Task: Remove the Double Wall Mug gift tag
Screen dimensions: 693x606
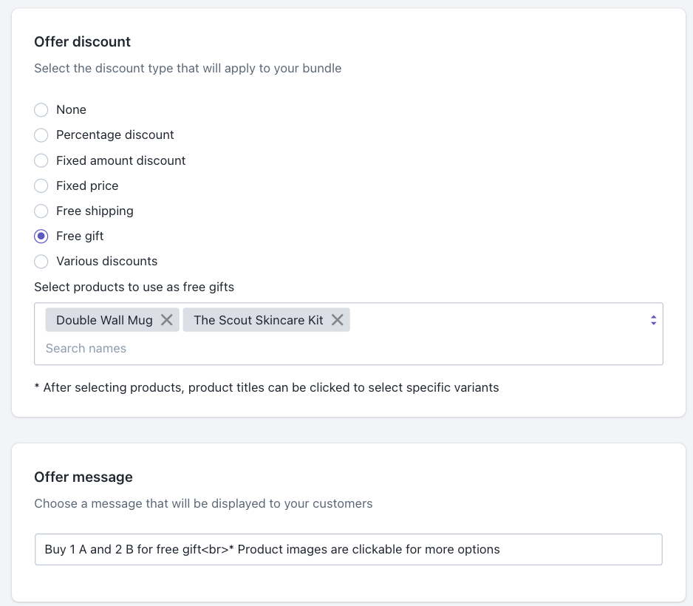Action: [167, 320]
